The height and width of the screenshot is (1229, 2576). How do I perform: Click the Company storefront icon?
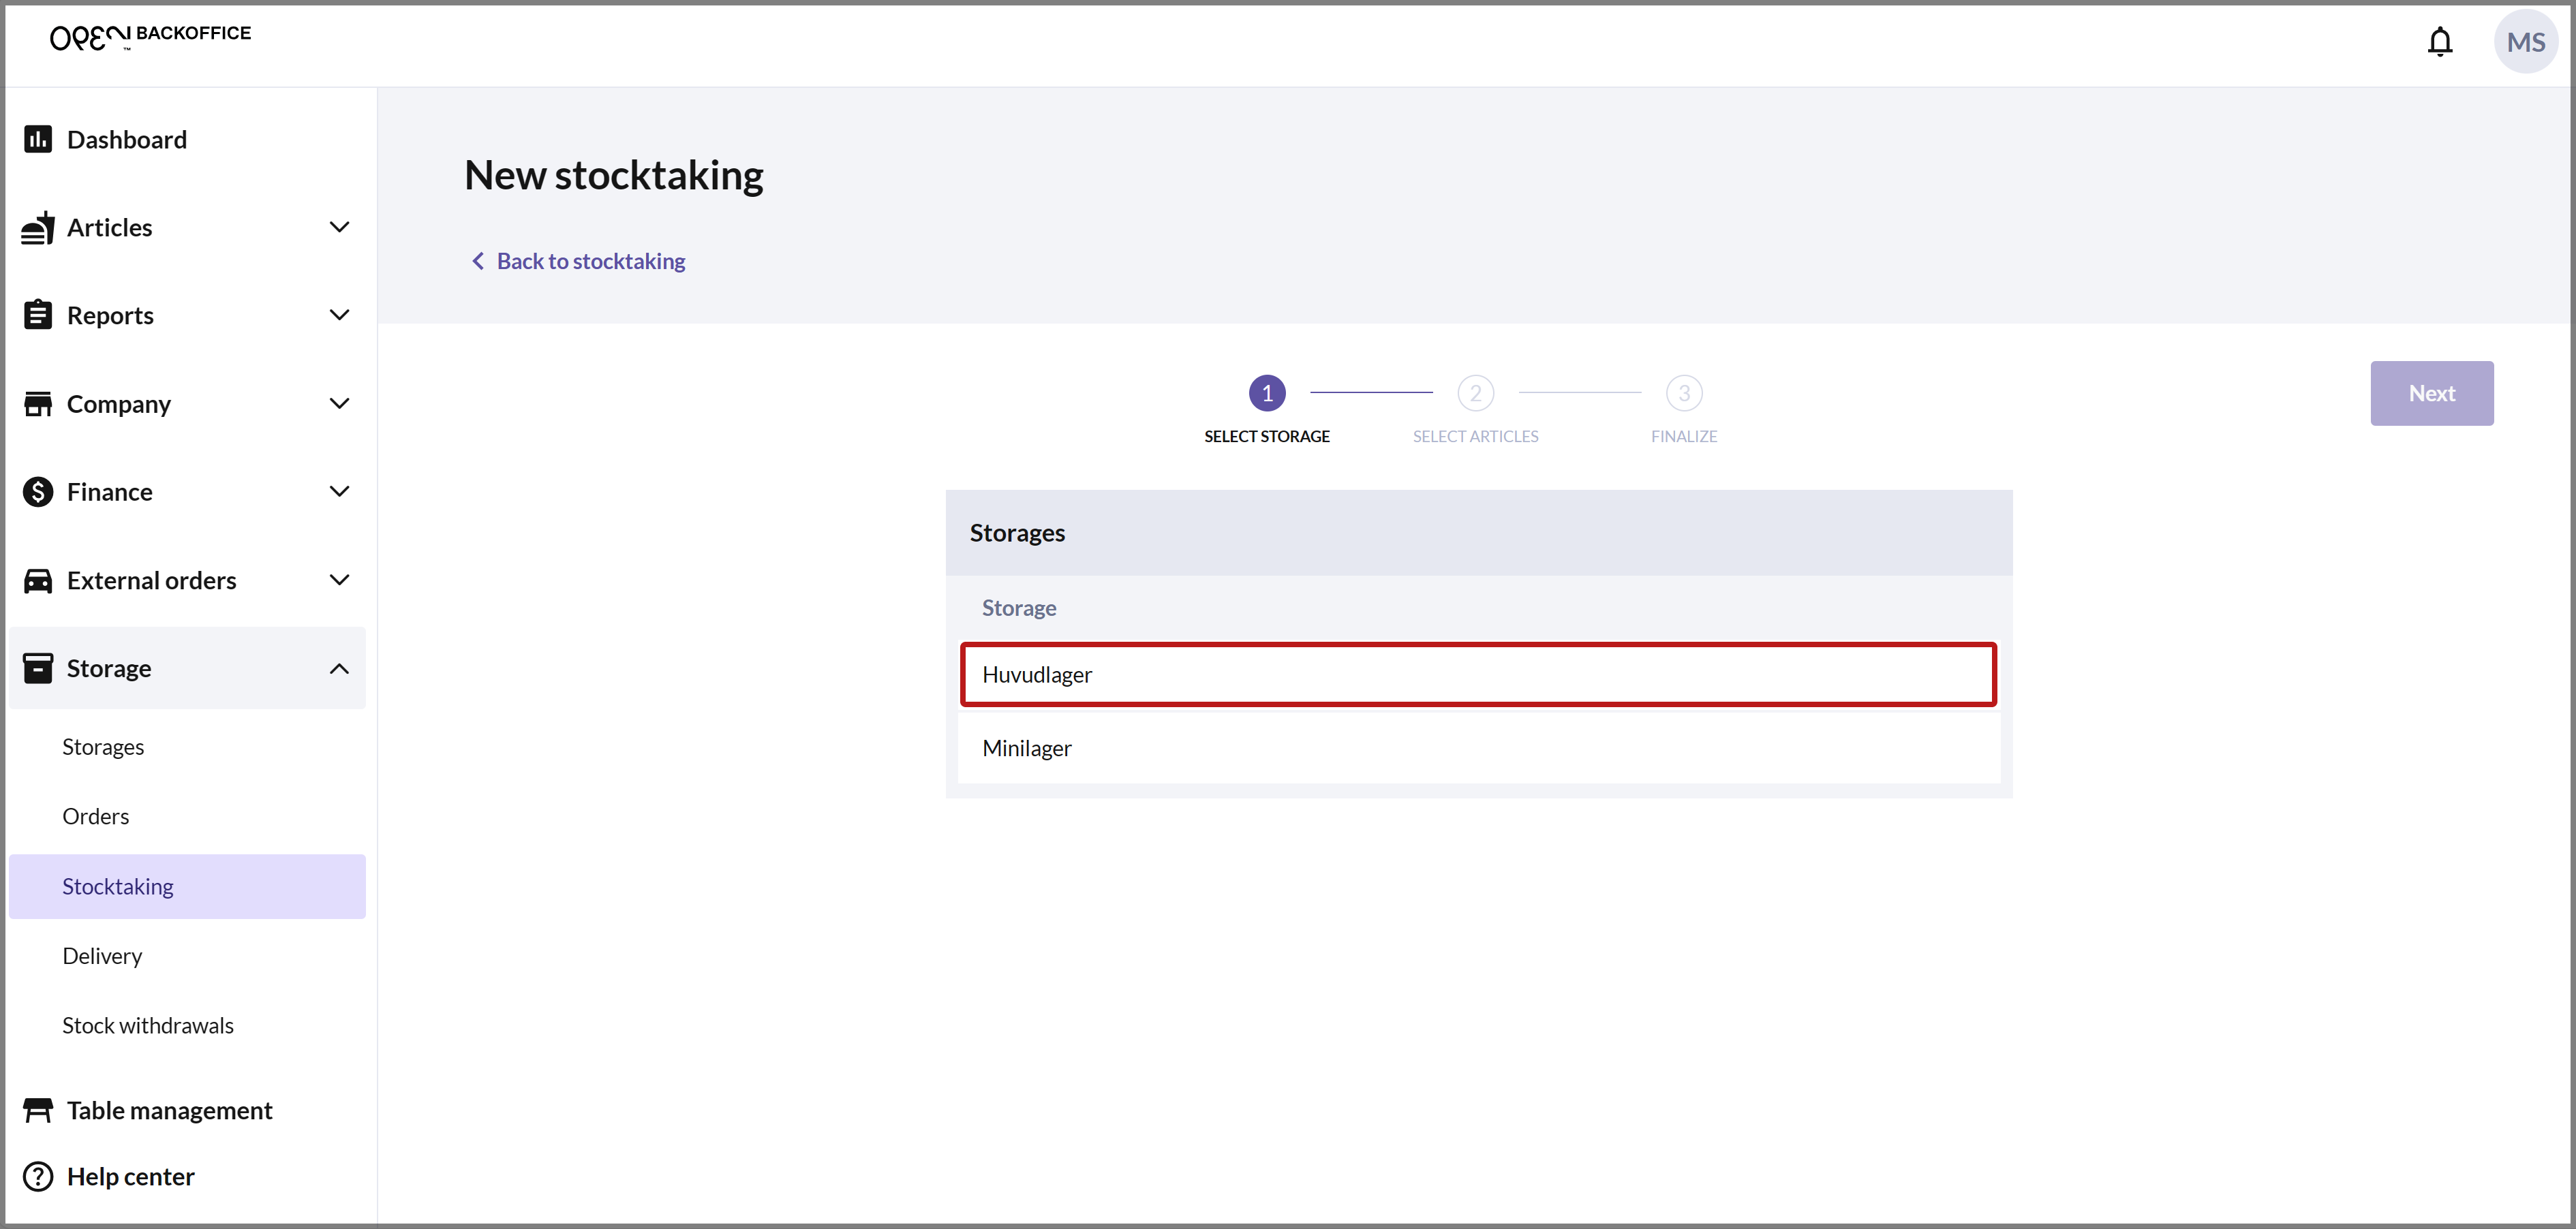(x=38, y=404)
